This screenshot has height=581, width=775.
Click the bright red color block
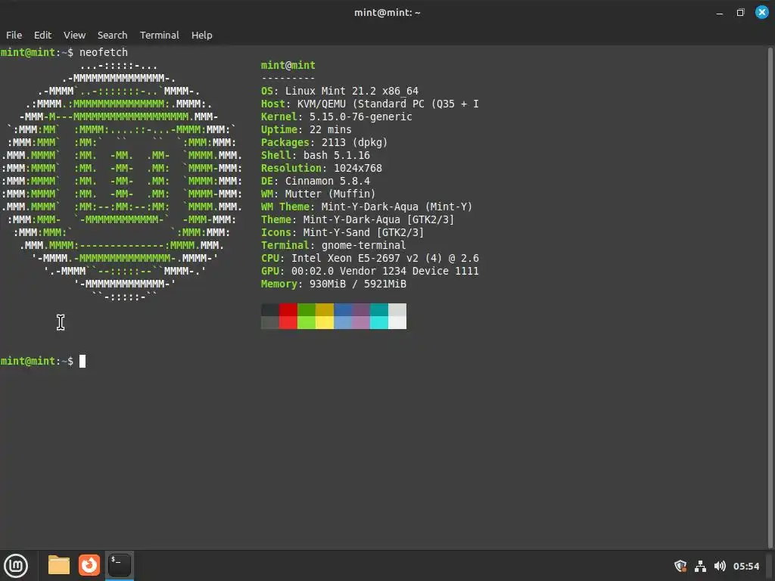coord(288,322)
